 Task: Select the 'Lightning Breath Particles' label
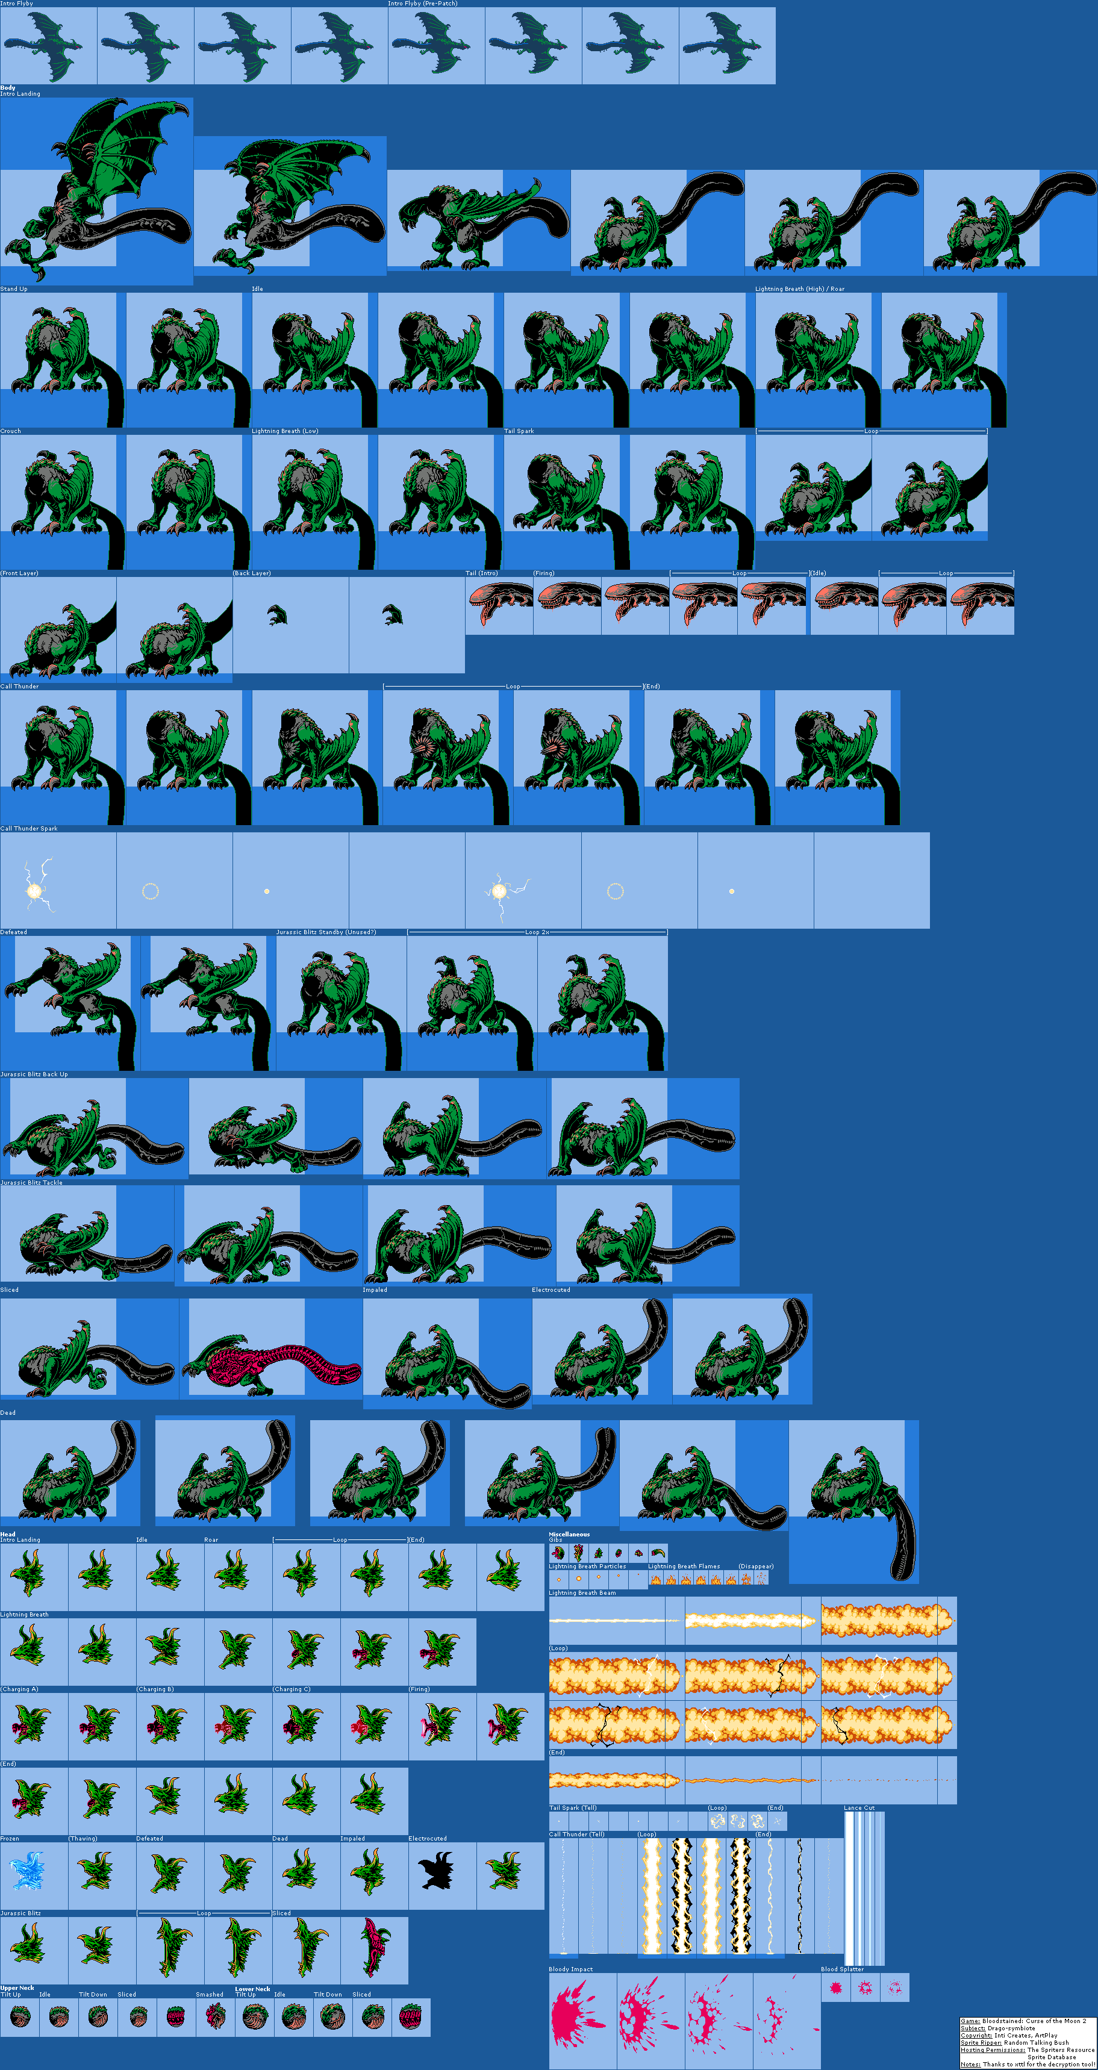pyautogui.click(x=588, y=1566)
